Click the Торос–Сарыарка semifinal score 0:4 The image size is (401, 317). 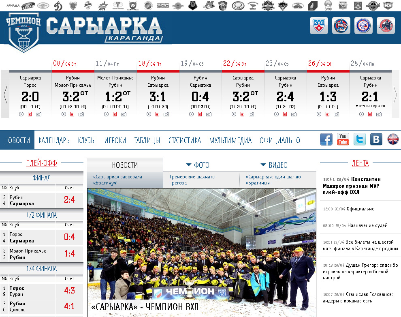[69, 237]
